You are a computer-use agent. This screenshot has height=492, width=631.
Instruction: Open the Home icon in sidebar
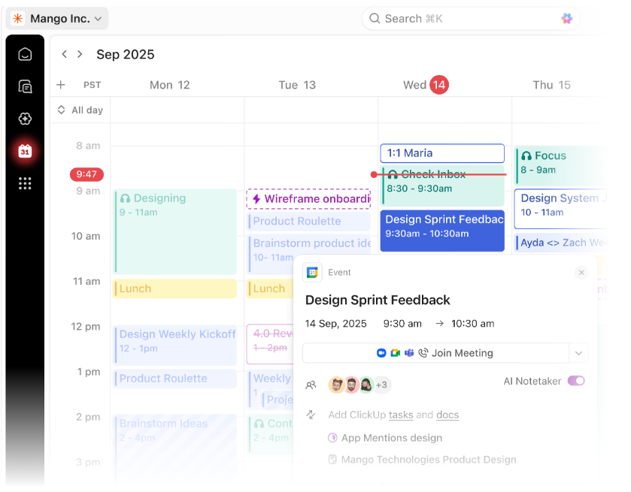click(25, 54)
